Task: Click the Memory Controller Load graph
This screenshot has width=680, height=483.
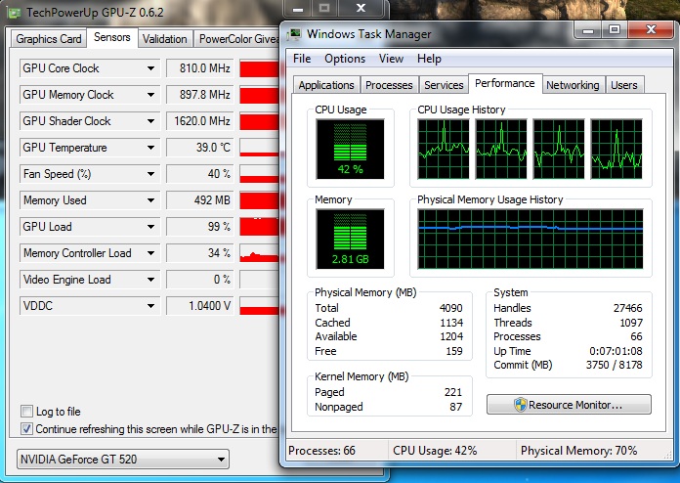Action: [259, 253]
